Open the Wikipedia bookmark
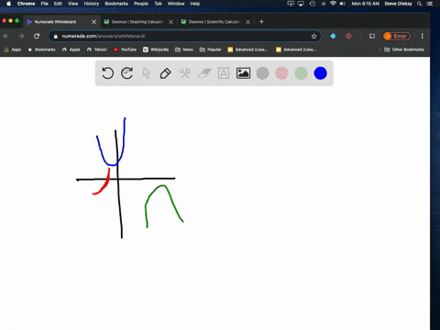 point(156,49)
